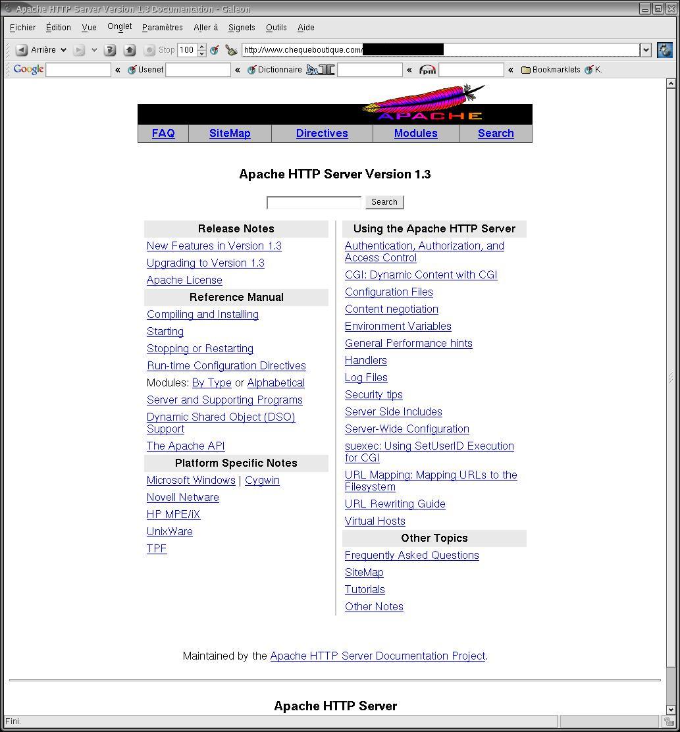680x732 pixels.
Task: Click the up-directory arrow icon
Action: [x=130, y=49]
